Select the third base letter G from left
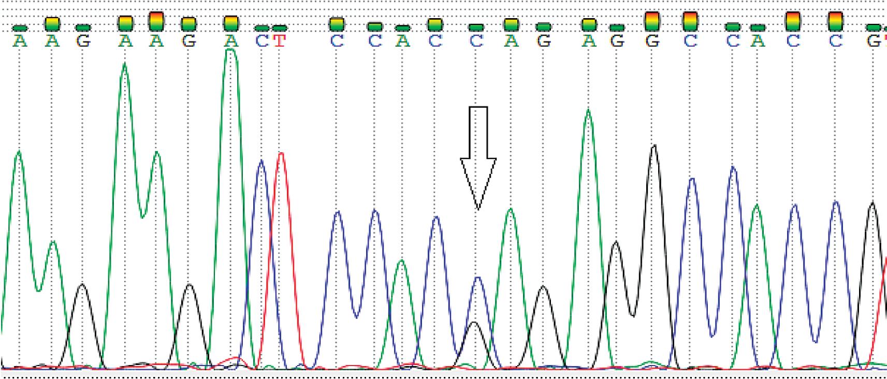This screenshot has width=887, height=379. pos(83,41)
